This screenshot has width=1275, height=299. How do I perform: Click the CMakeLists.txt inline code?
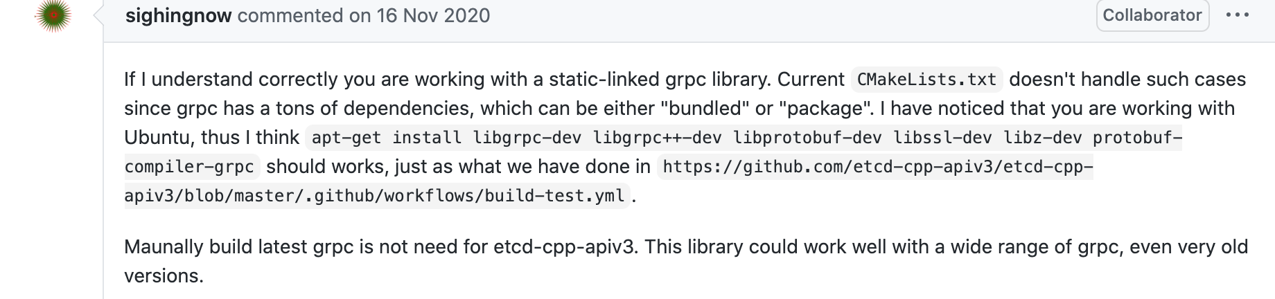click(926, 79)
